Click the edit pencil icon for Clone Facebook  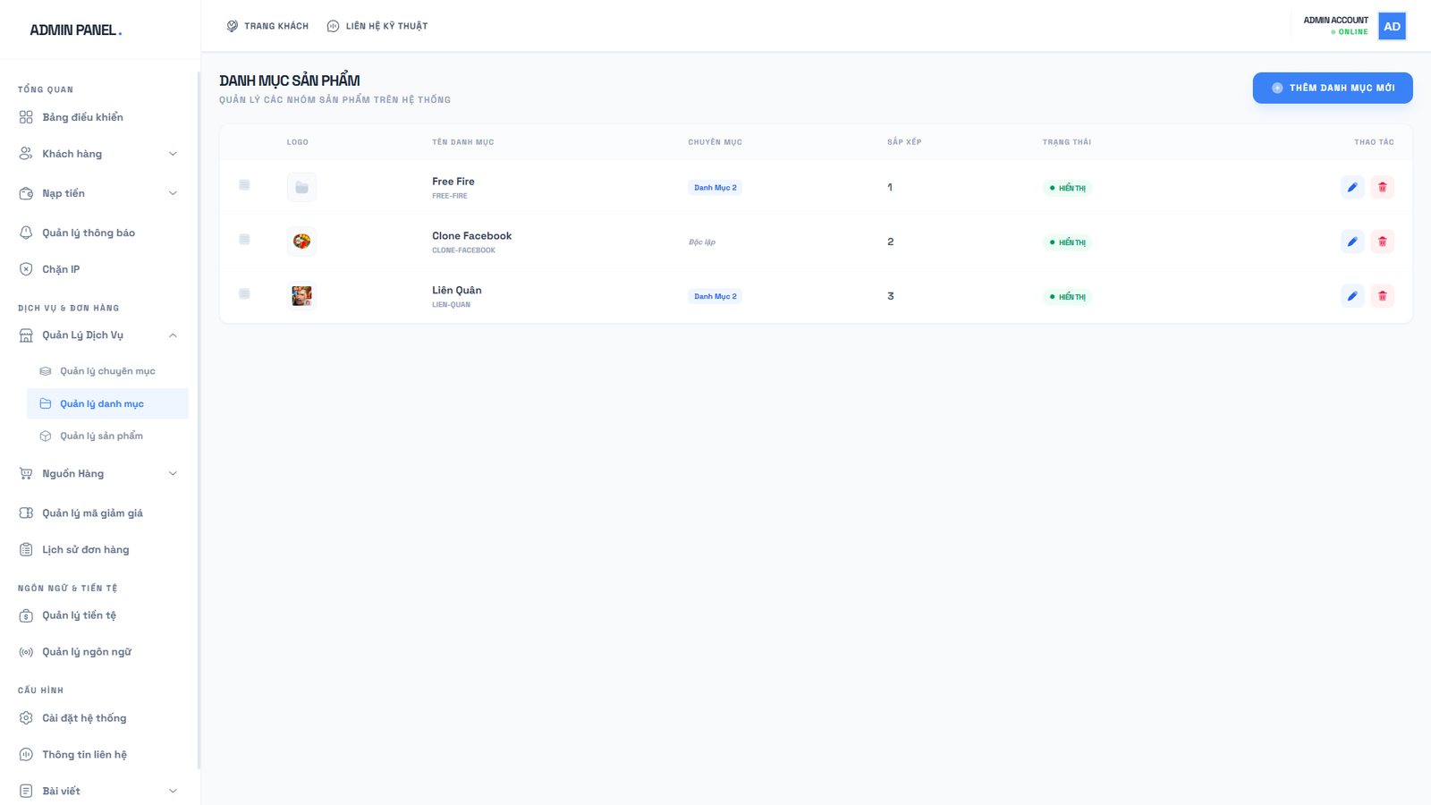pyautogui.click(x=1351, y=241)
